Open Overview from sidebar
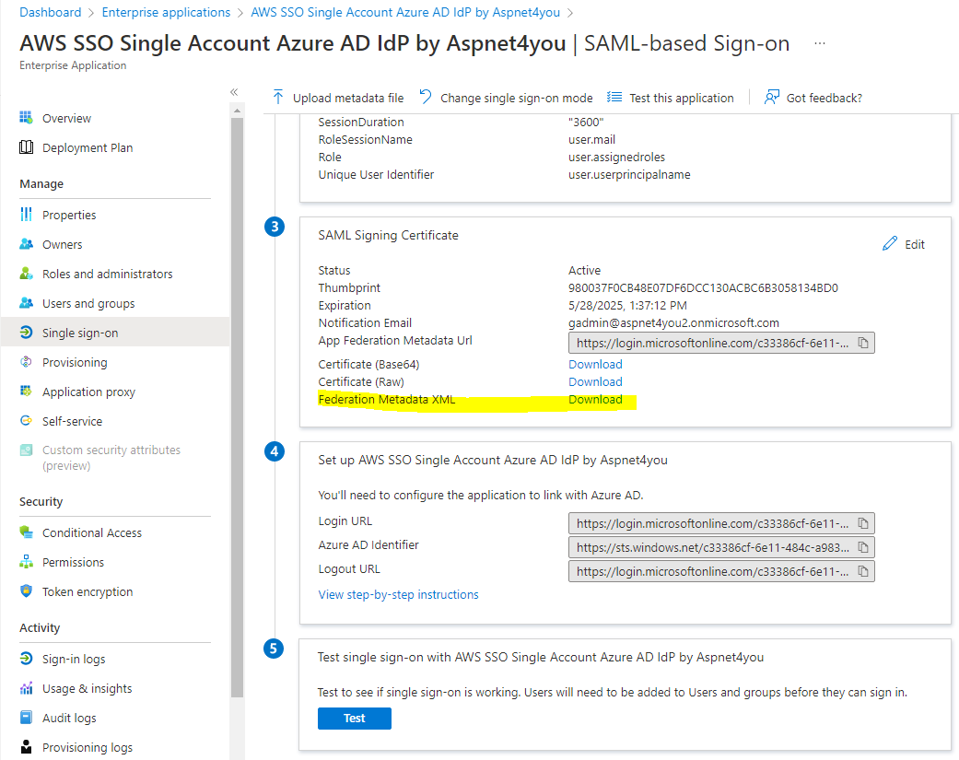This screenshot has height=760, width=959. [66, 118]
